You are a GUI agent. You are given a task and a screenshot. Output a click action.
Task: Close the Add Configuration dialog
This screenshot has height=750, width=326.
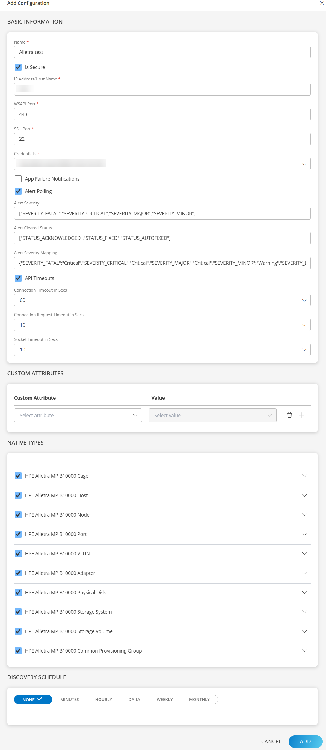(322, 3)
